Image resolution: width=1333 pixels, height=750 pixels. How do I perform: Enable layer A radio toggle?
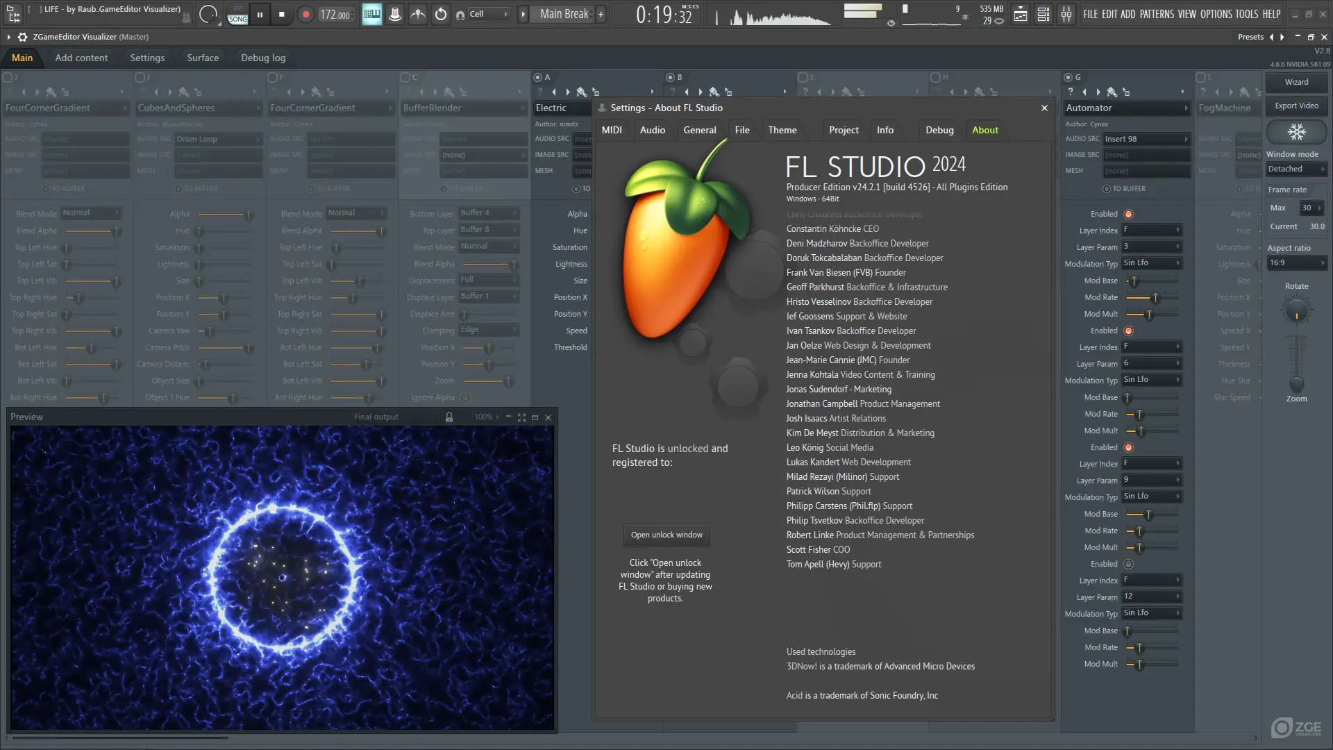tap(537, 77)
